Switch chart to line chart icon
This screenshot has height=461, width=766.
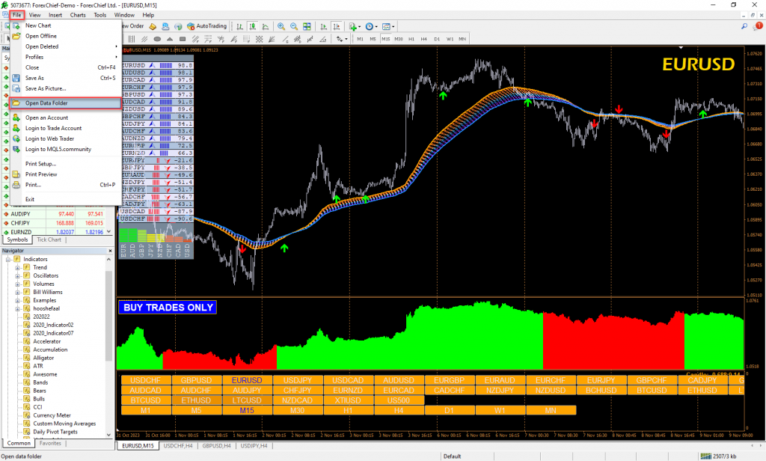click(266, 26)
